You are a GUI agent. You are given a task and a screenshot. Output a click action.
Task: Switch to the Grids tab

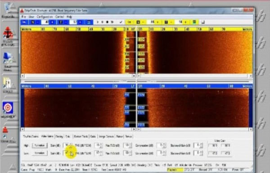pyautogui.click(x=93, y=137)
